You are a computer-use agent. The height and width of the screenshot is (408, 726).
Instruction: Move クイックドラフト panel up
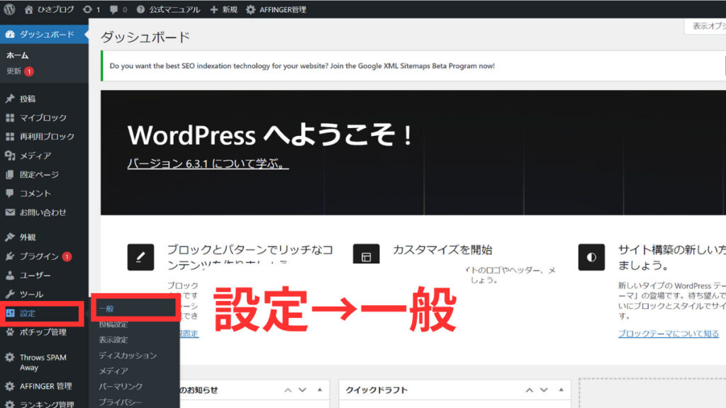(529, 390)
